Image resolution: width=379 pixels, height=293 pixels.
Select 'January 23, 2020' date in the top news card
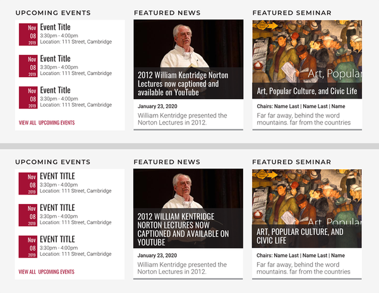[157, 106]
